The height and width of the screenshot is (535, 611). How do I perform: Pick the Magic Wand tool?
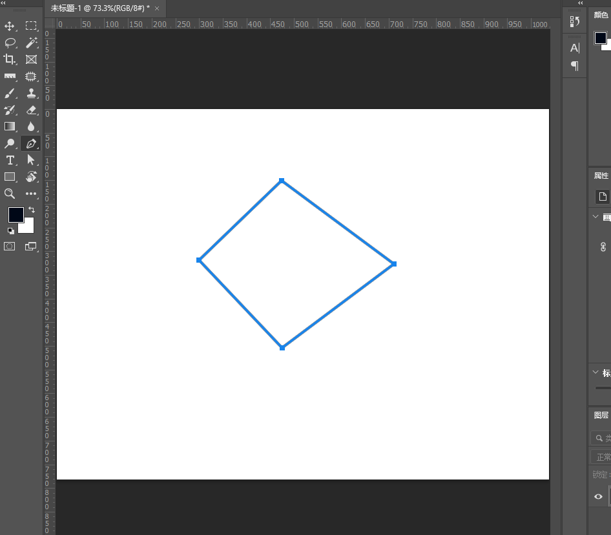31,43
